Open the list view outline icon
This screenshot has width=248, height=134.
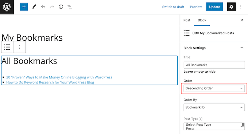click(70, 7)
